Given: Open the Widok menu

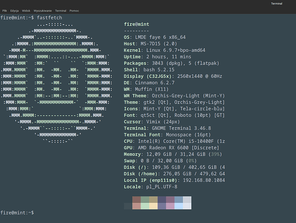Looking at the screenshot, I should pyautogui.click(x=26, y=11).
